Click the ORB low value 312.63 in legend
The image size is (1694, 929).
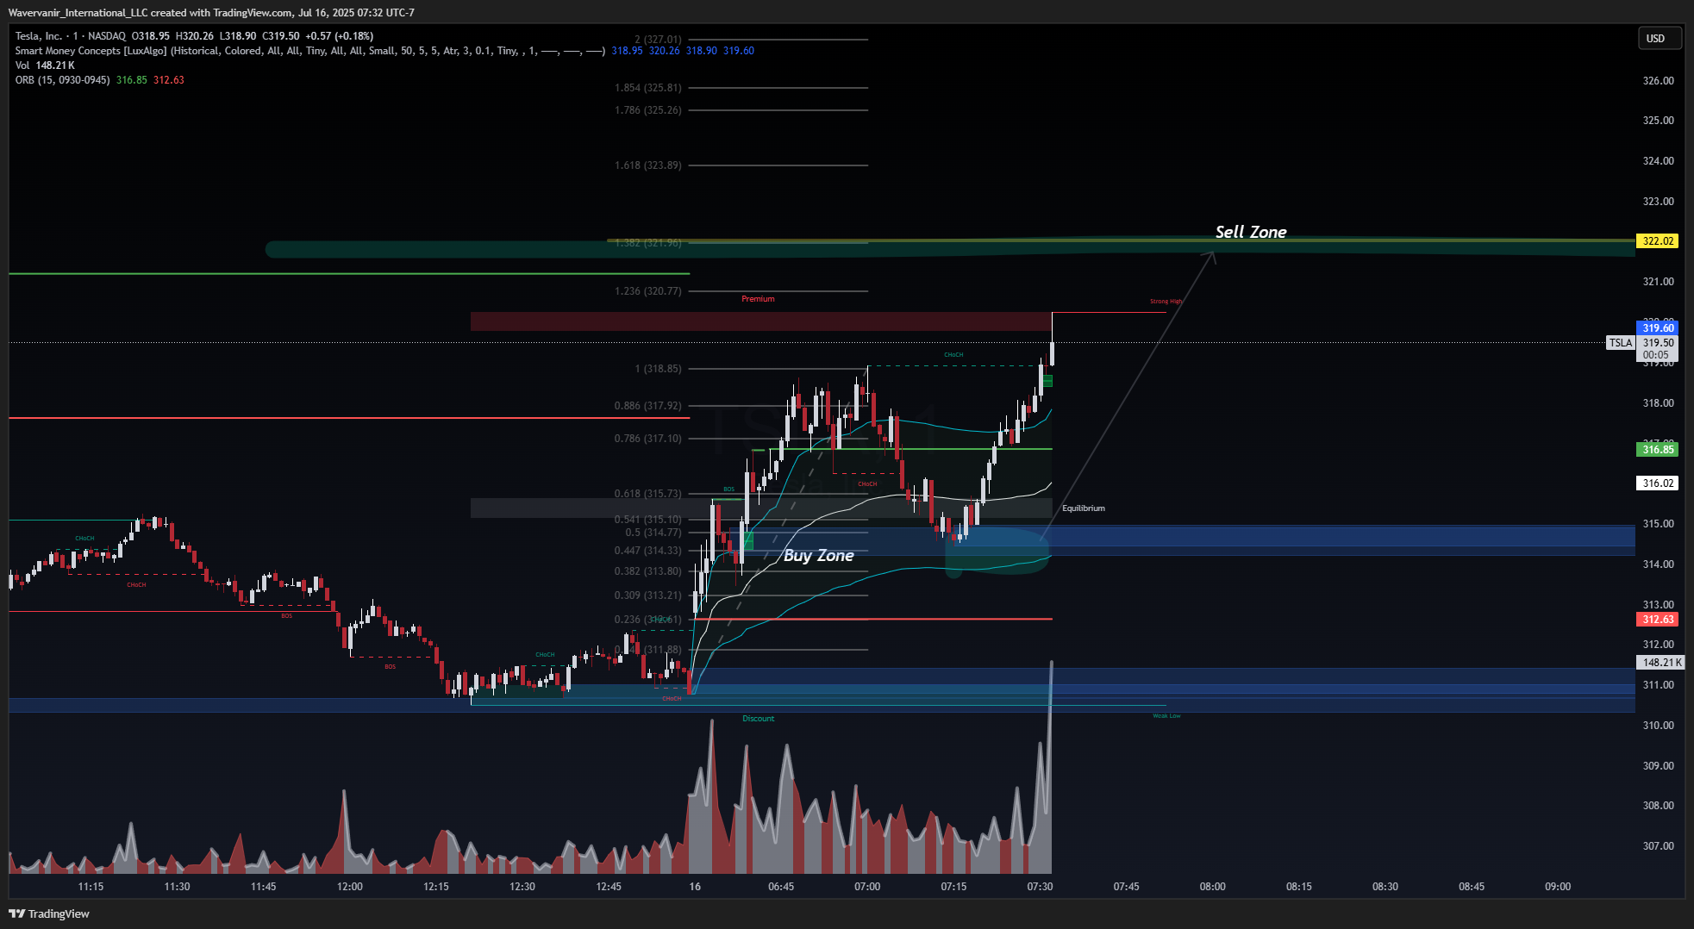pos(169,80)
